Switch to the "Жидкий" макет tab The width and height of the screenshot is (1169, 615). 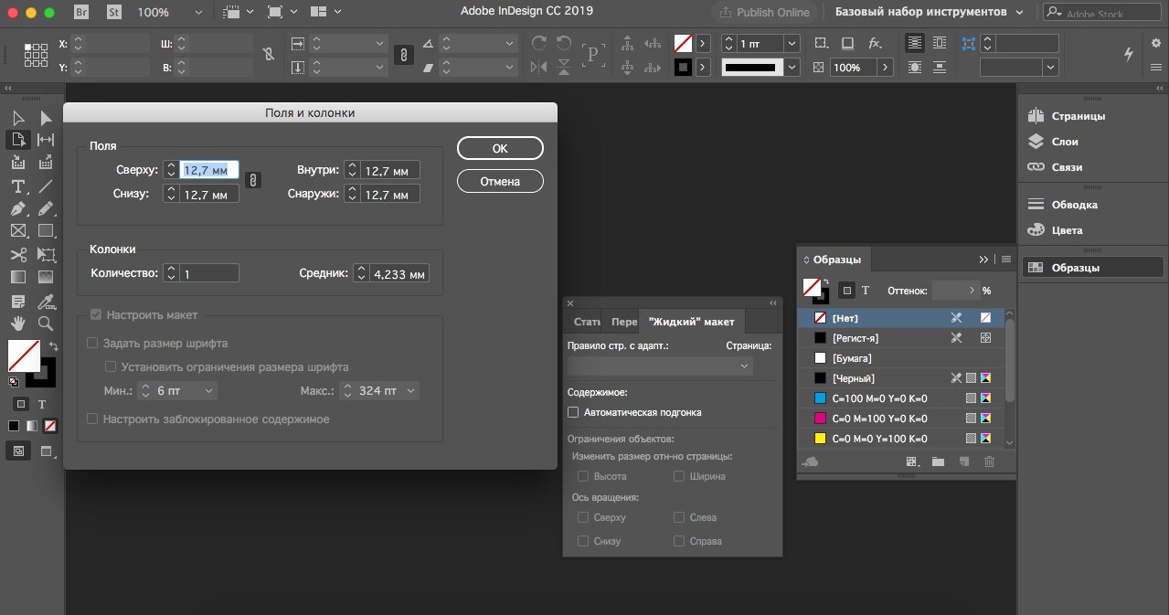(x=690, y=322)
